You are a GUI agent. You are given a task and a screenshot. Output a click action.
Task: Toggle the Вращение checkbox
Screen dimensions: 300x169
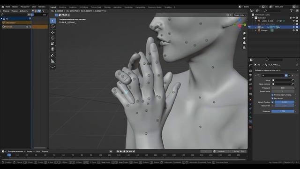[x=272, y=106]
